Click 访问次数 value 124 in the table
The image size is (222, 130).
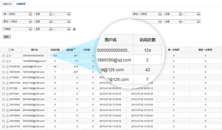(x=55, y=56)
